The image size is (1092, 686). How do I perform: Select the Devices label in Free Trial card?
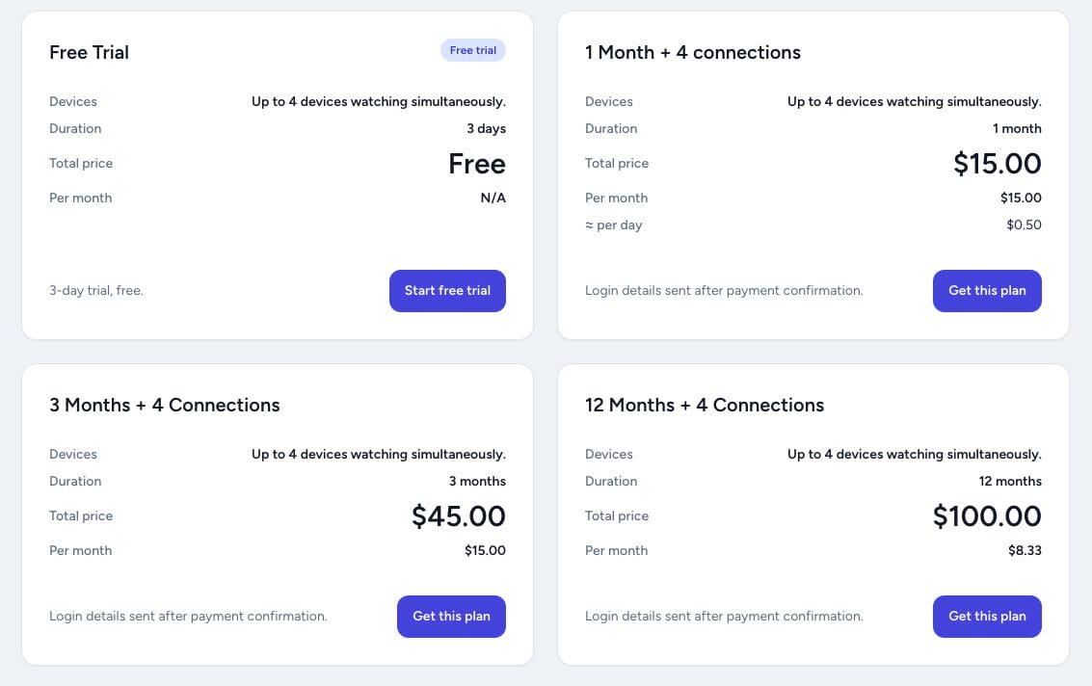click(x=72, y=101)
